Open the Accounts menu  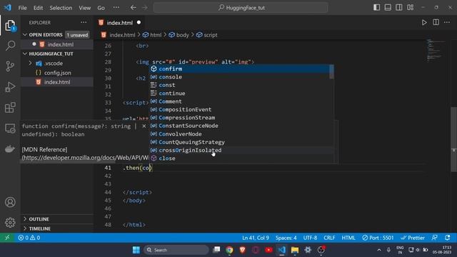10,202
